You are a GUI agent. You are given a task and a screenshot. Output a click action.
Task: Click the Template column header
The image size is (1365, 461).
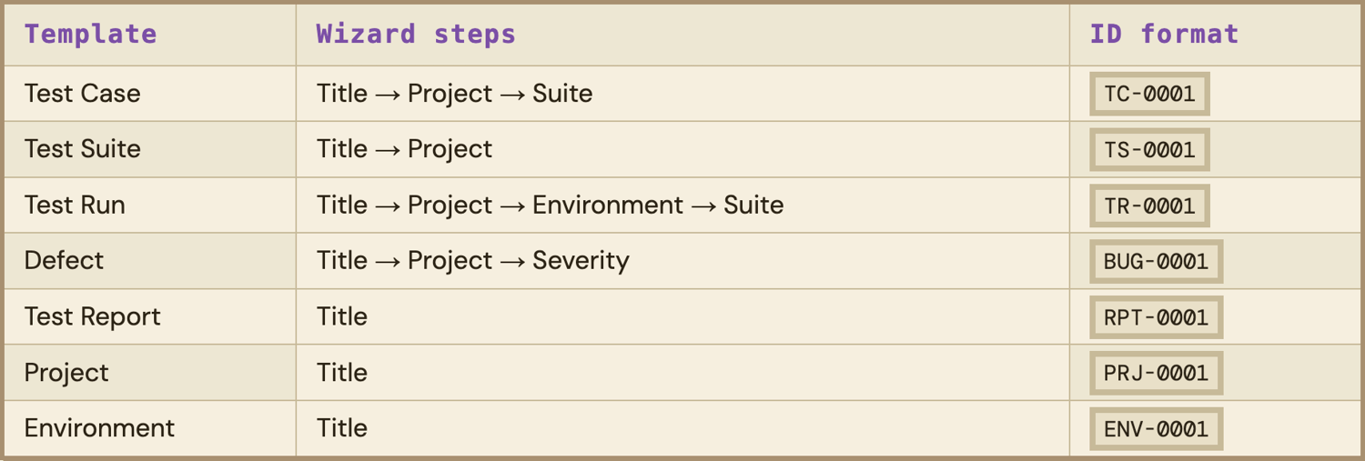pos(90,35)
